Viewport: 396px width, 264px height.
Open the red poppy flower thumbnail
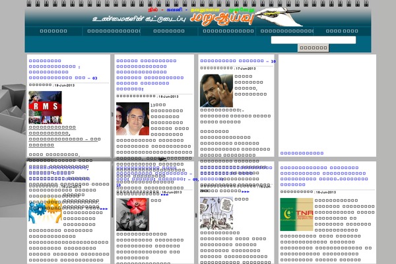point(133,214)
